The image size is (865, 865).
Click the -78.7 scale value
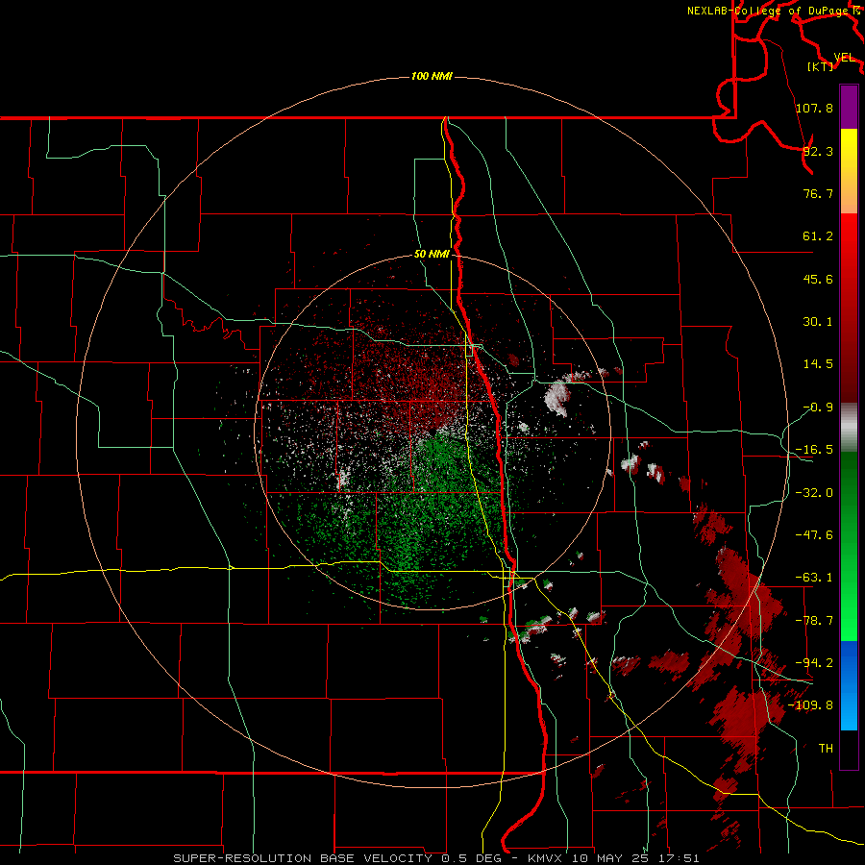(x=814, y=621)
